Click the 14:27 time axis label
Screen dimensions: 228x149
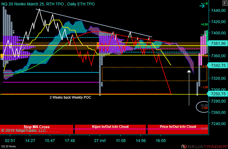[30, 141]
